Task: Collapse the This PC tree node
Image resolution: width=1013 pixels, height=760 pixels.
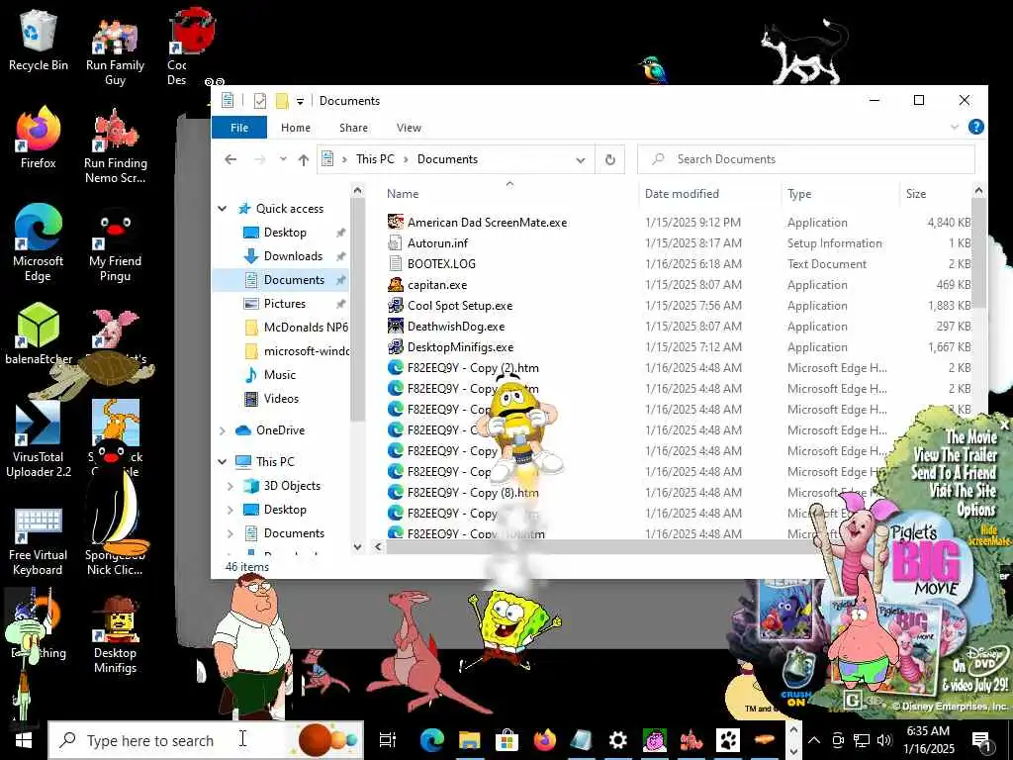Action: [x=223, y=461]
